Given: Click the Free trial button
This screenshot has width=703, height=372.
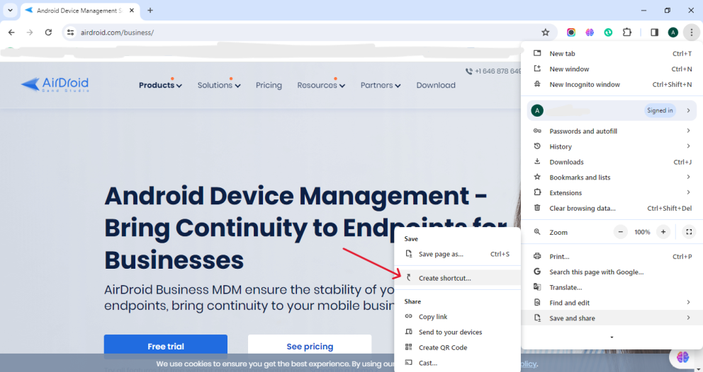Looking at the screenshot, I should [165, 347].
